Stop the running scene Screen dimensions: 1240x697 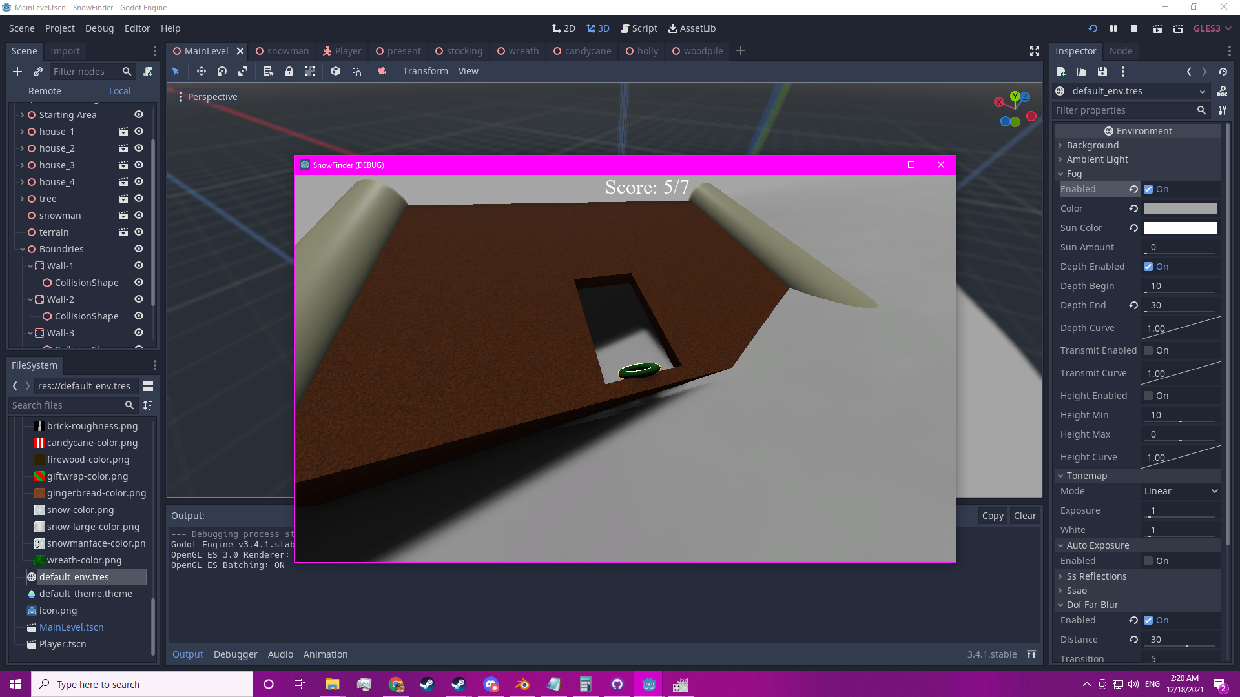[x=1134, y=28]
